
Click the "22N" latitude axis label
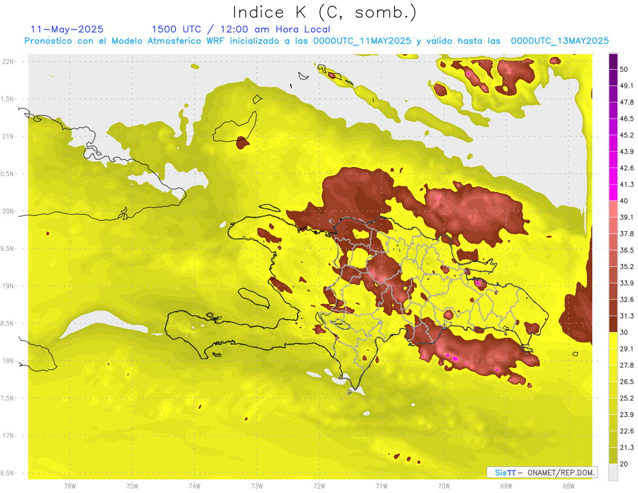pyautogui.click(x=9, y=62)
